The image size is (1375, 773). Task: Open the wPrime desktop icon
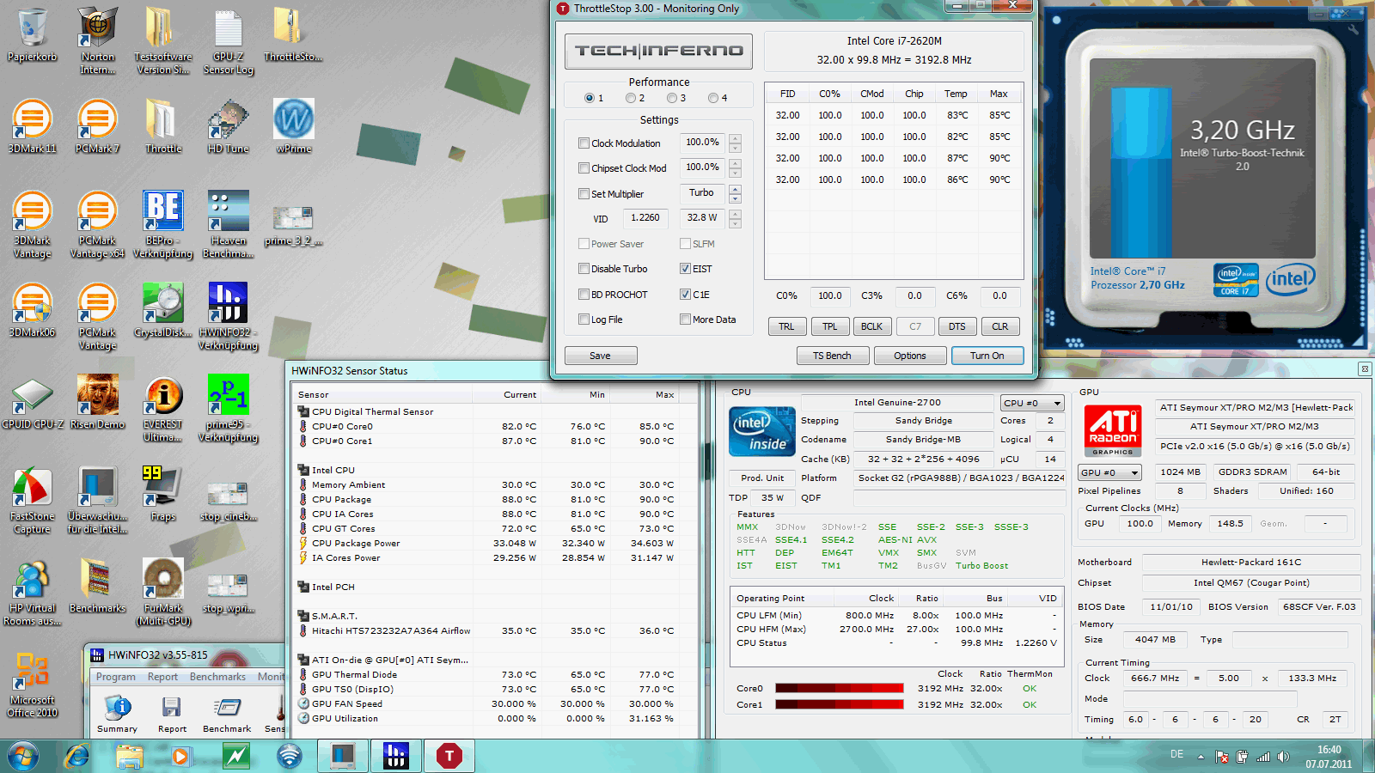293,126
